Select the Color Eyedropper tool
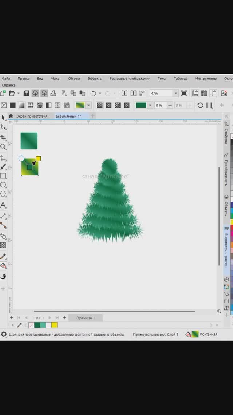This screenshot has height=415, width=233. pyautogui.click(x=3, y=256)
